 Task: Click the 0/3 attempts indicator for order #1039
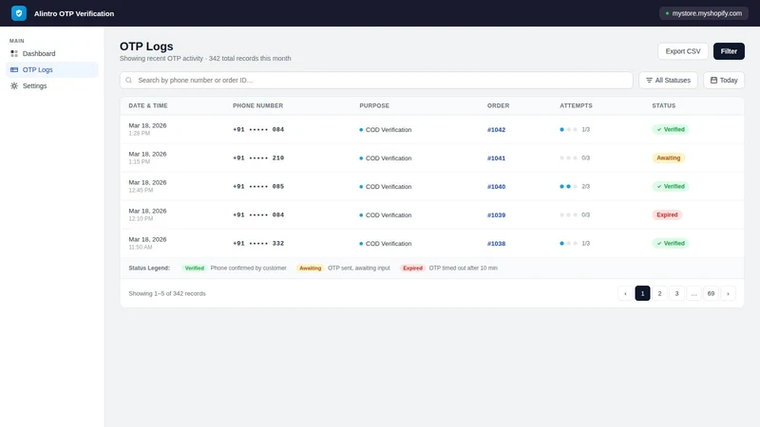575,215
